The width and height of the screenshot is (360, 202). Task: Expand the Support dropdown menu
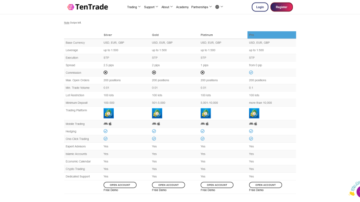151,7
